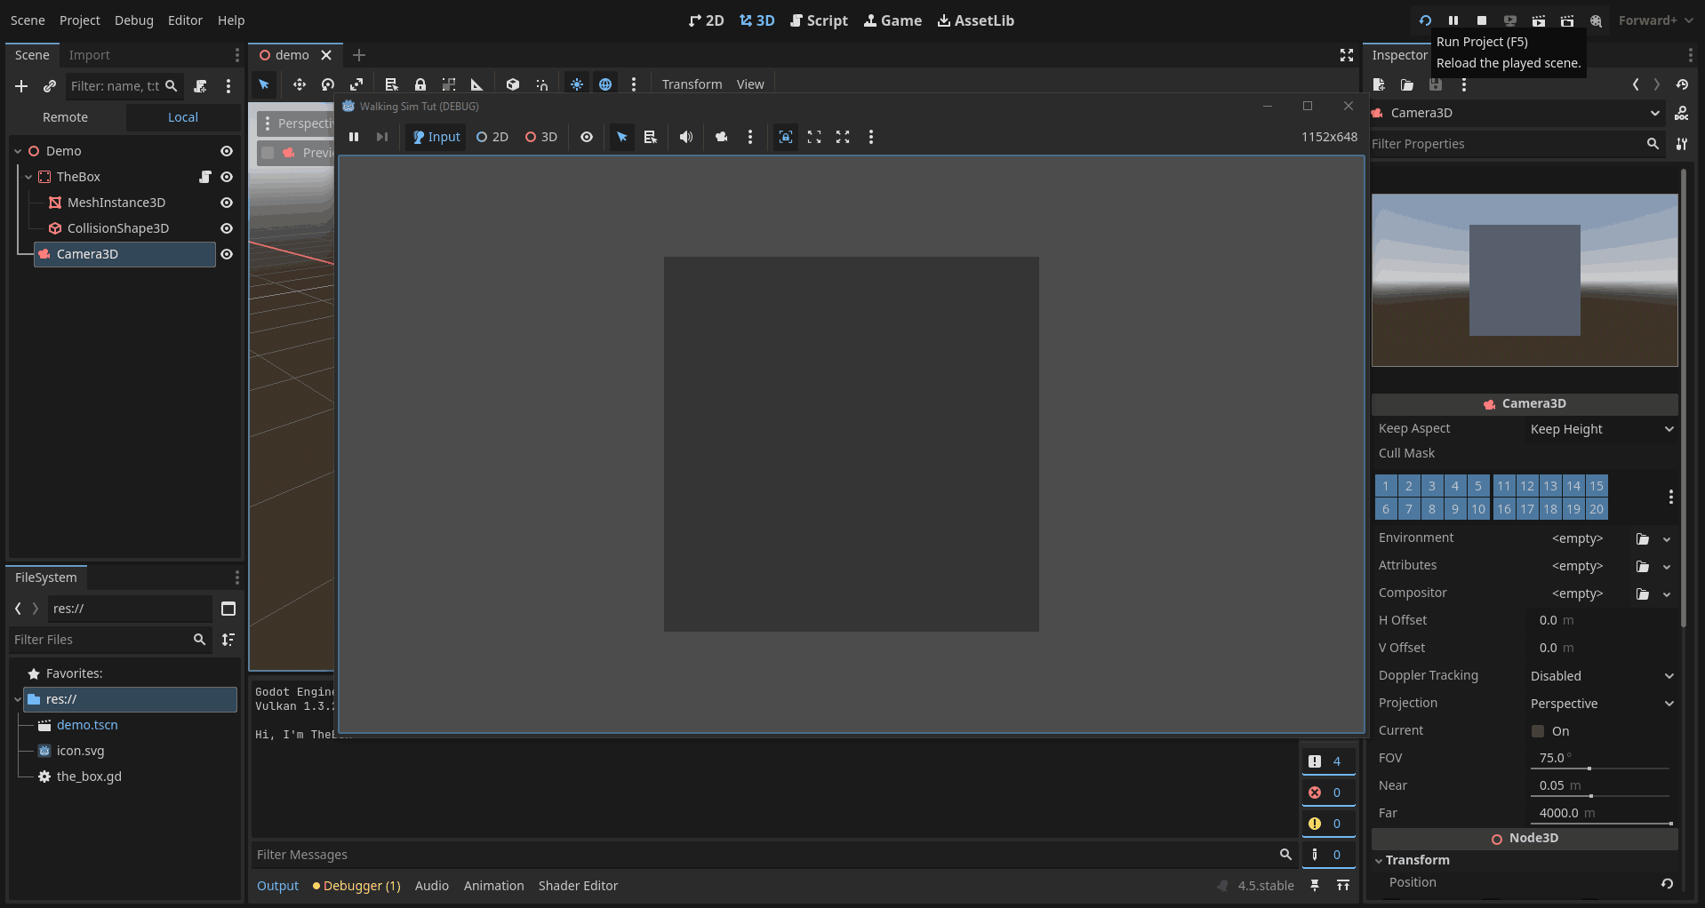Toggle visibility of CollisionShape3D node
Viewport: 1705px width, 908px height.
[x=227, y=228]
